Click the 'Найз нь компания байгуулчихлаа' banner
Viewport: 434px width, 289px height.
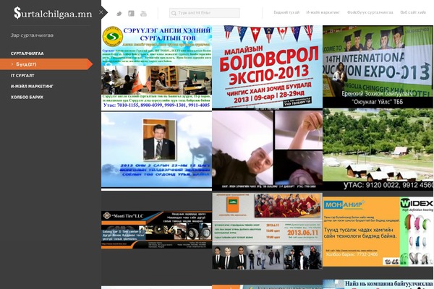point(378,284)
